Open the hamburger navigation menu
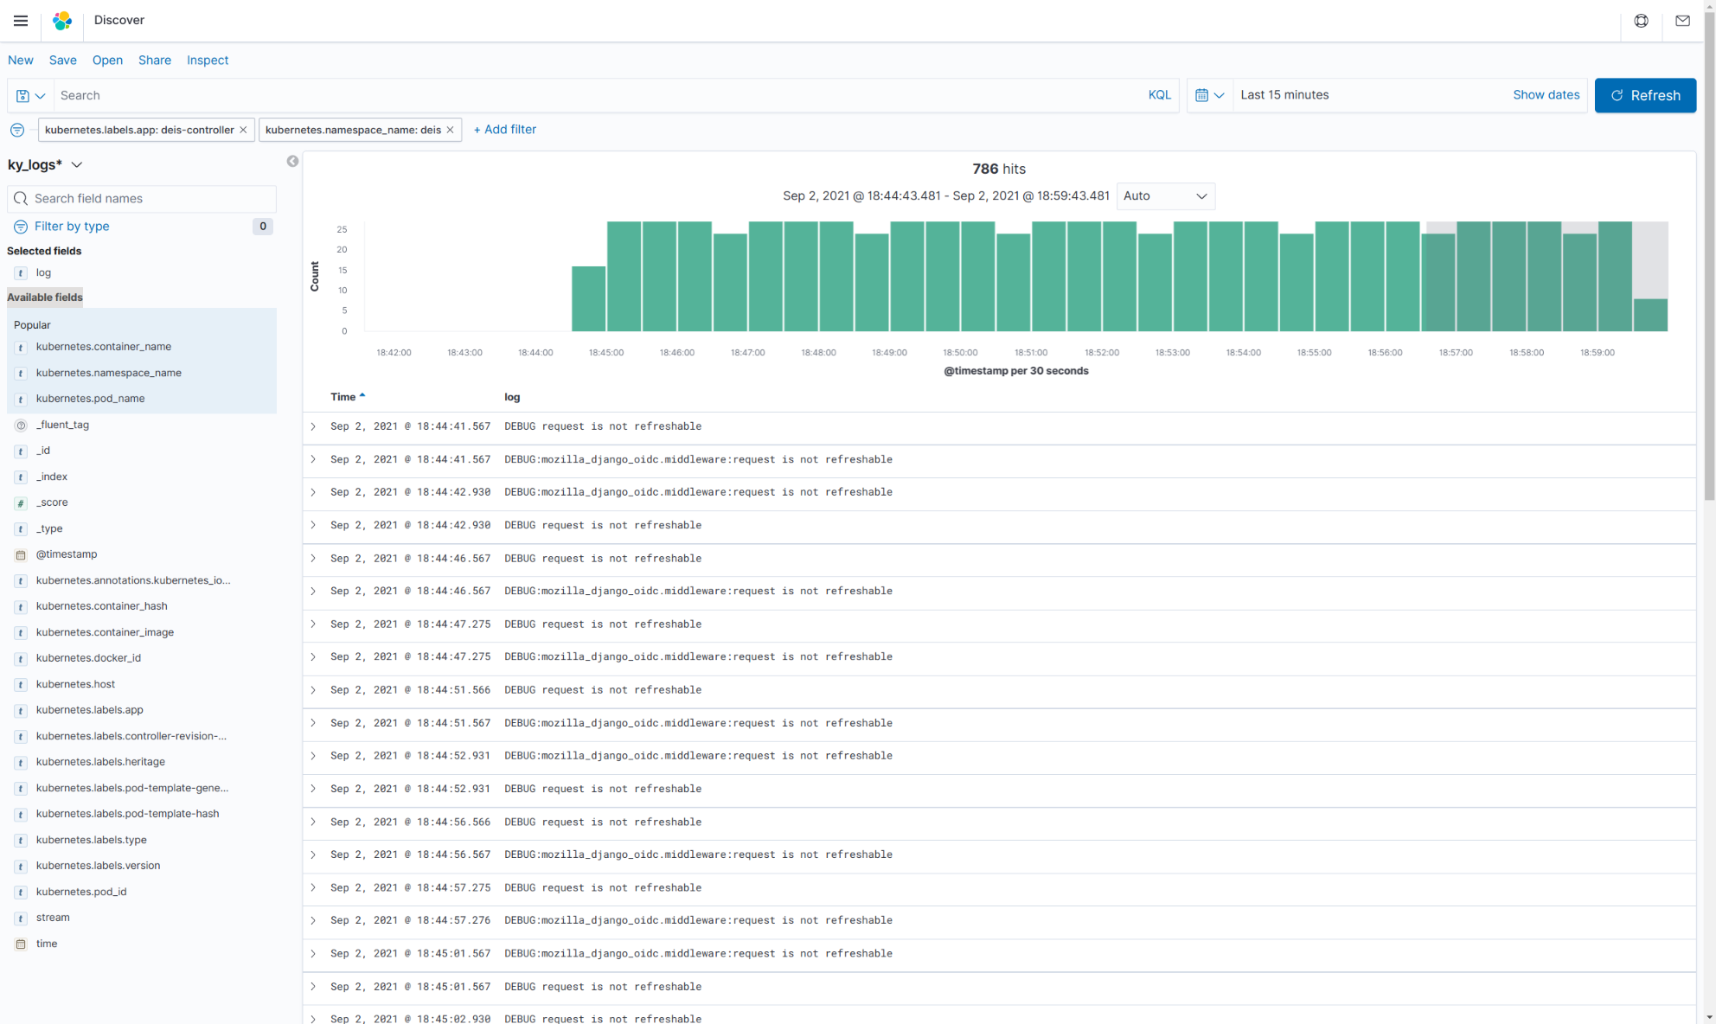The image size is (1716, 1024). tap(21, 21)
